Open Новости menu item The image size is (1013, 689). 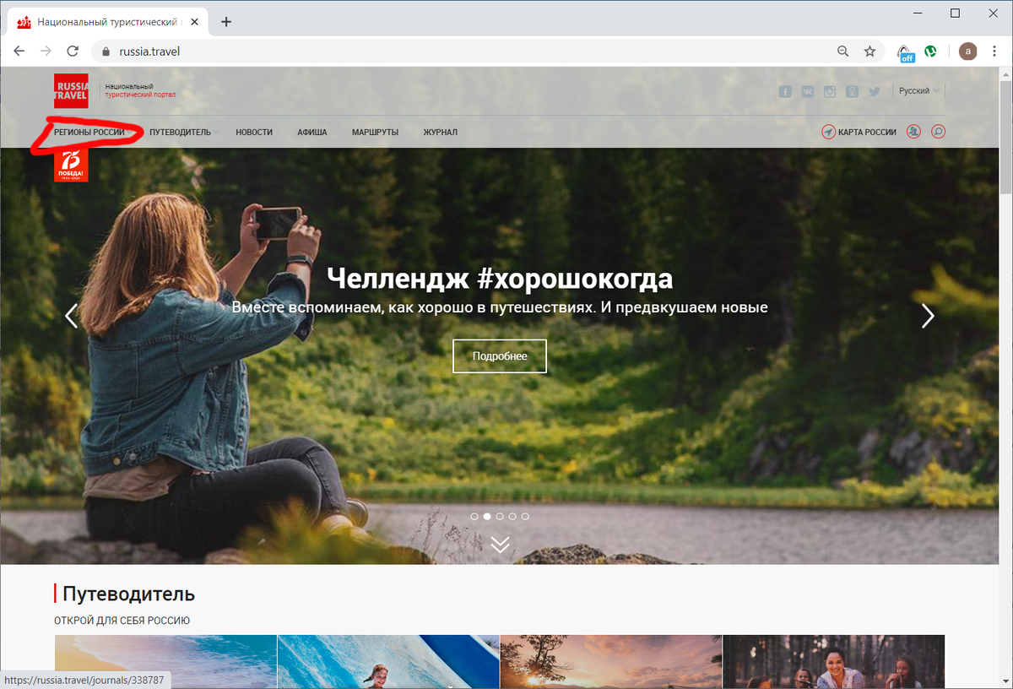(254, 133)
